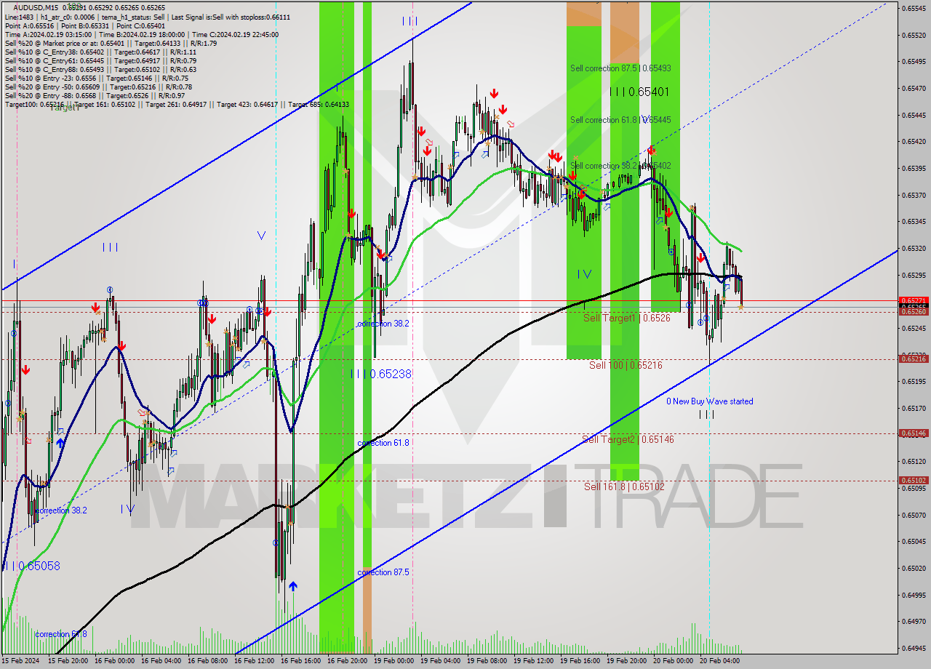Click the 'Sell 161.8 | 0.65102' label
Viewport: 931px width, 669px height.
point(624,486)
